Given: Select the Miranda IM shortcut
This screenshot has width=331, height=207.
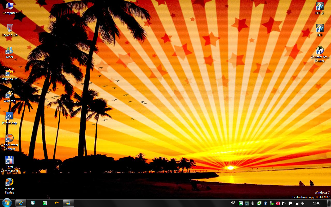Looking at the screenshot, I should point(10,74).
